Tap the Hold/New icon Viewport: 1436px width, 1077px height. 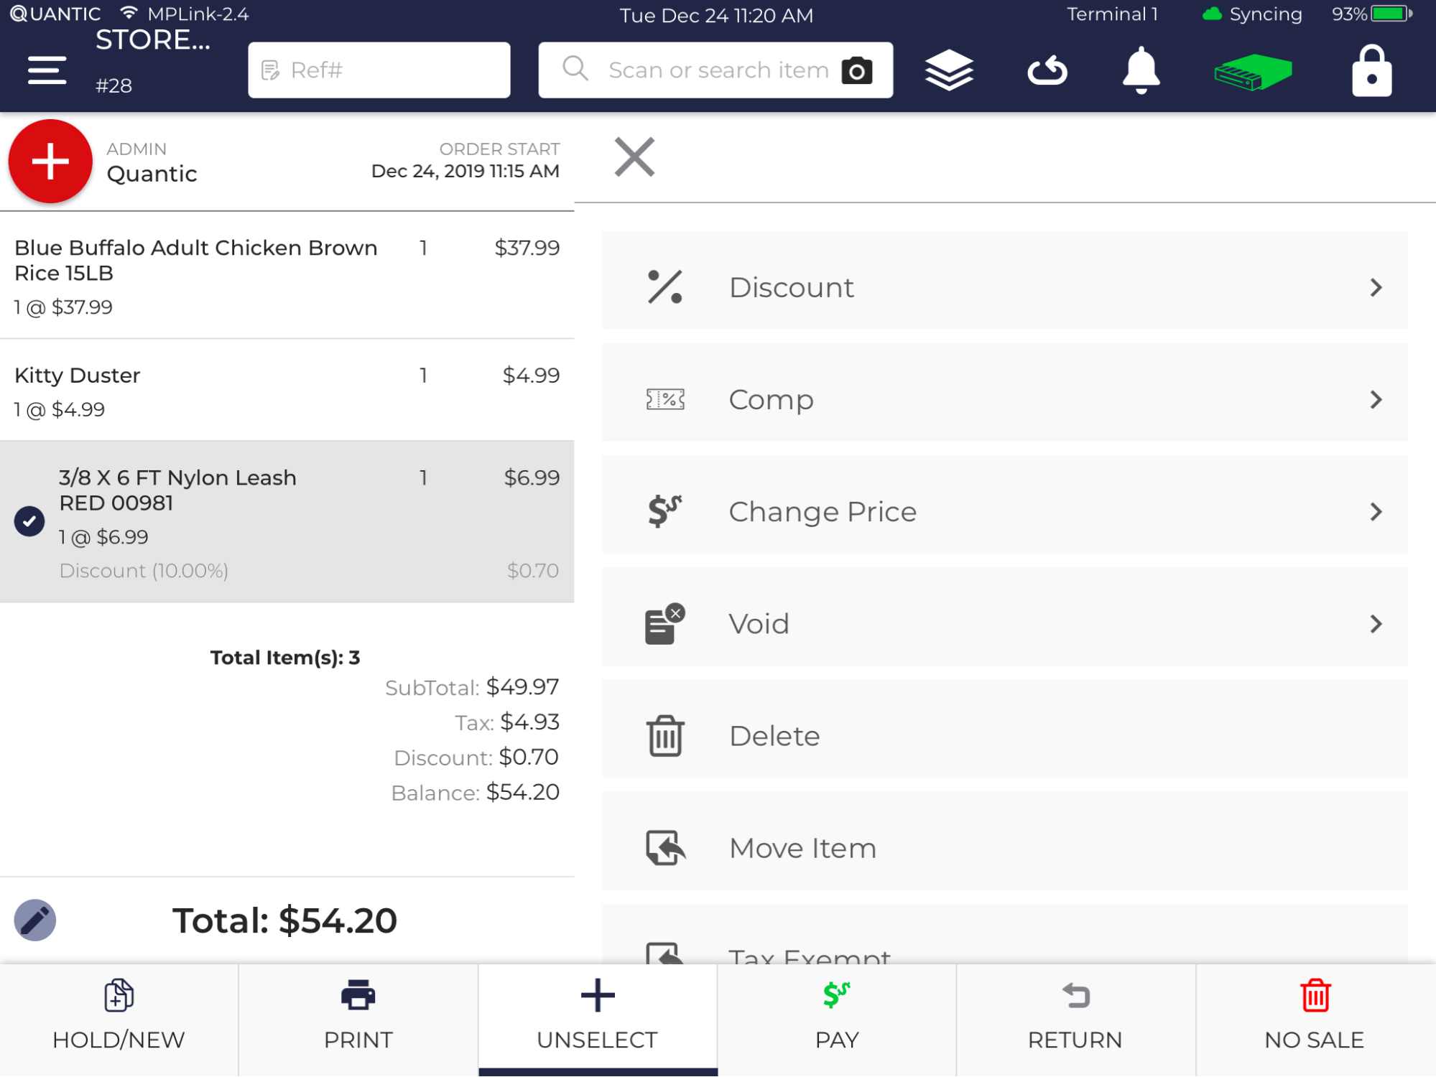click(119, 996)
